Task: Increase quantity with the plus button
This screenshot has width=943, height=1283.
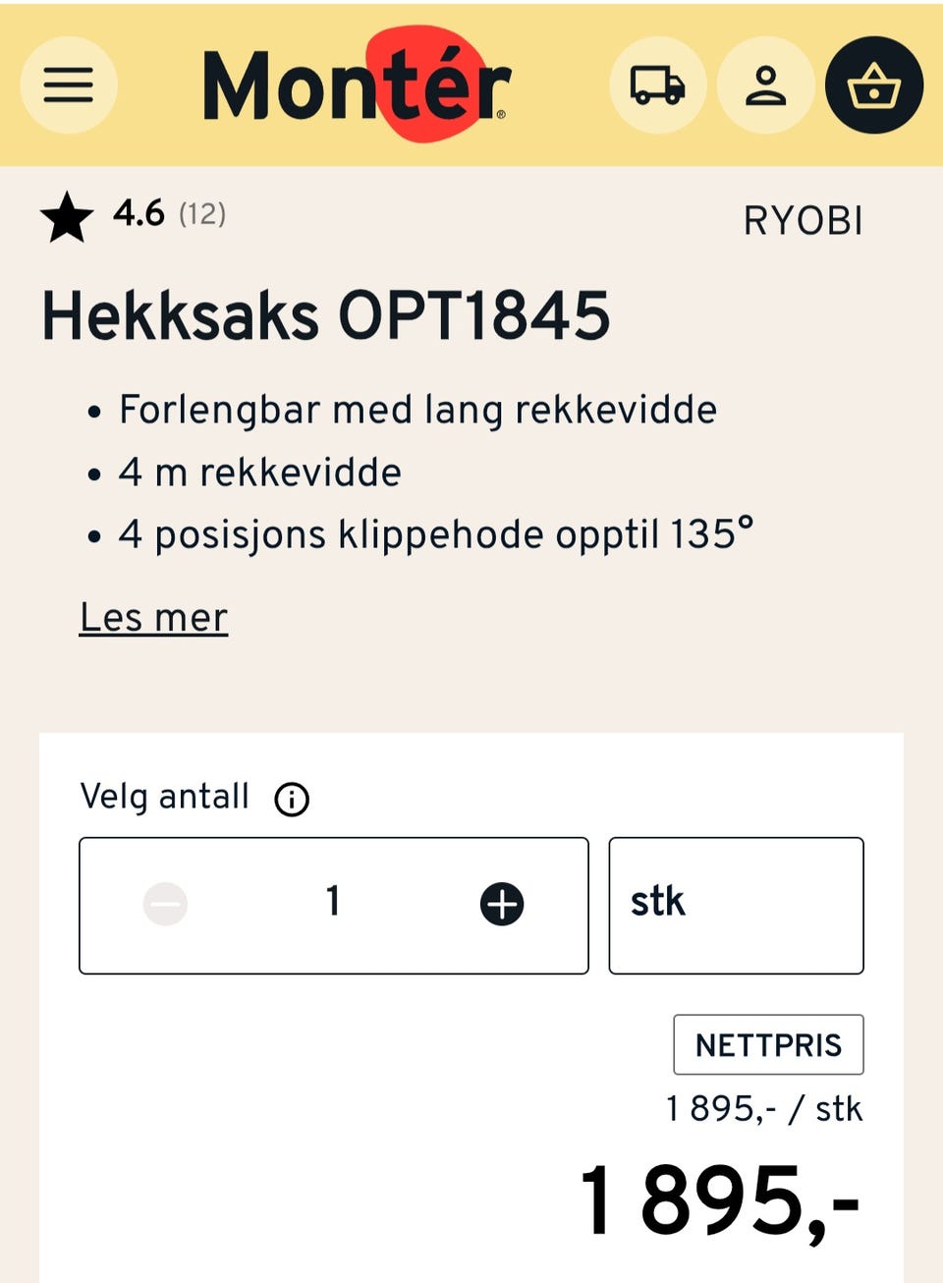Action: tap(501, 904)
